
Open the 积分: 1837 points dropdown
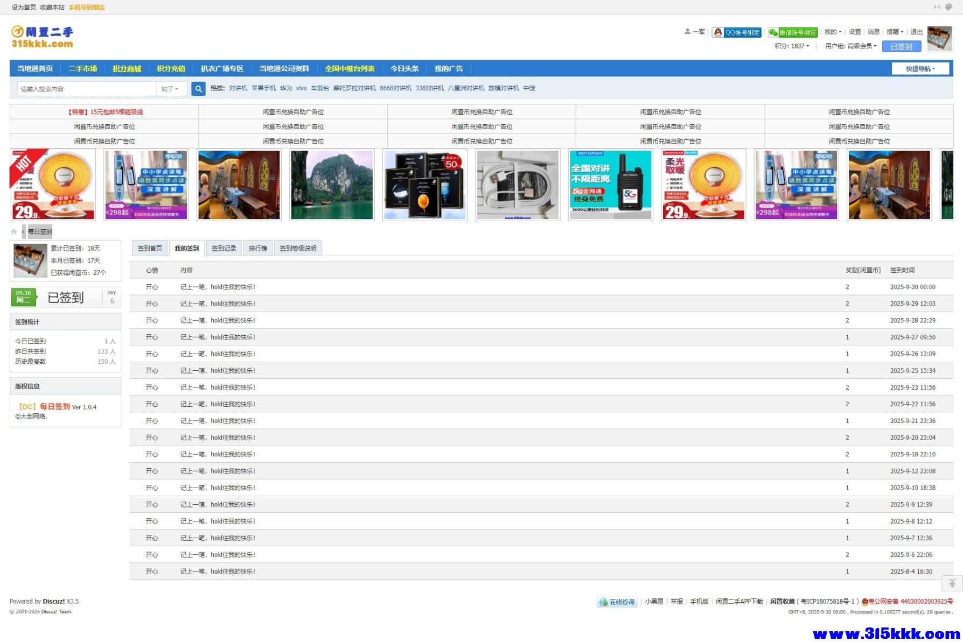click(x=792, y=46)
